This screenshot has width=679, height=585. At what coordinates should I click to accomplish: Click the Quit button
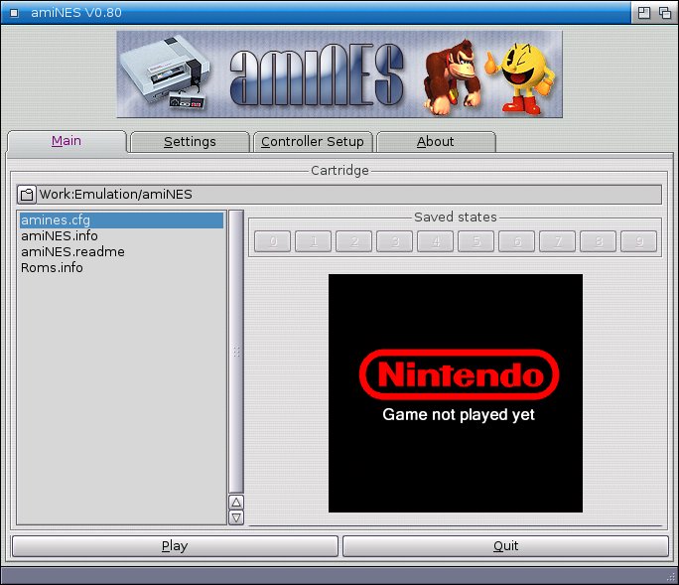(506, 546)
